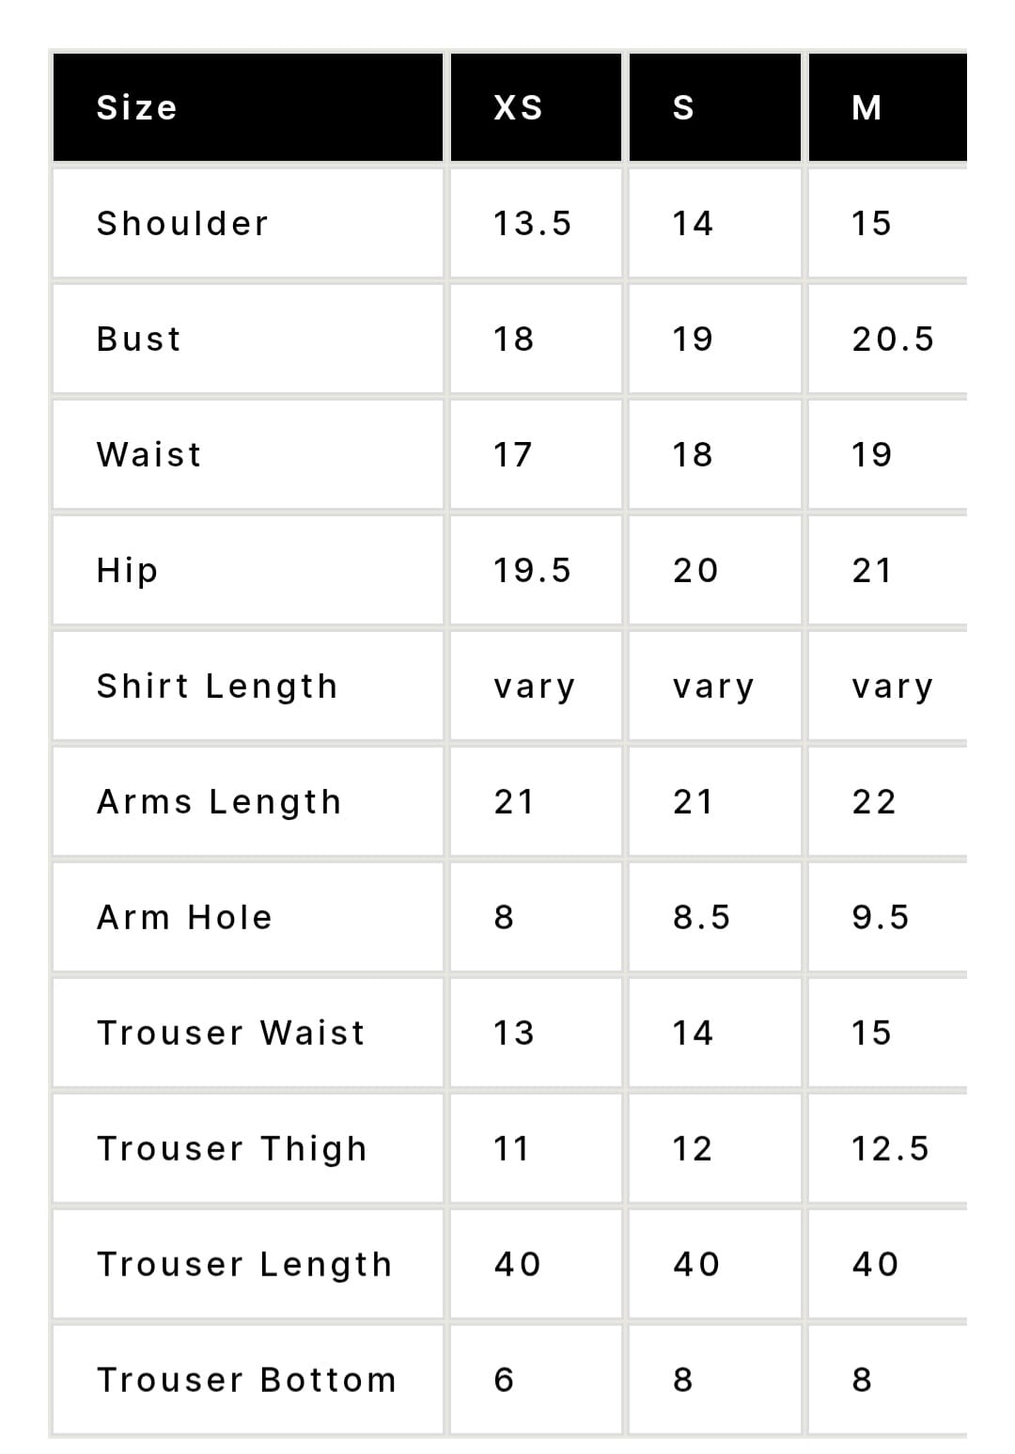This screenshot has width=1015, height=1454.
Task: Click the M column header
Action: [x=887, y=107]
